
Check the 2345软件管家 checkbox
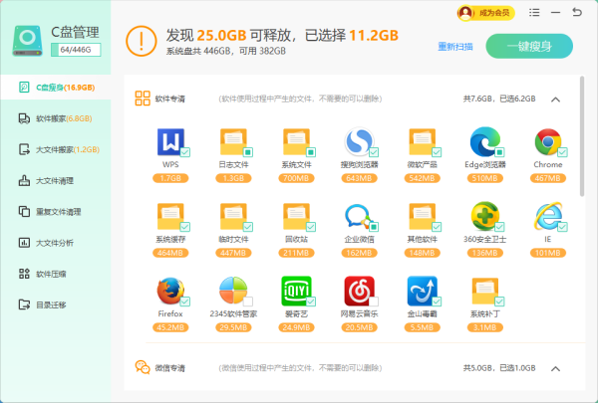tap(248, 302)
